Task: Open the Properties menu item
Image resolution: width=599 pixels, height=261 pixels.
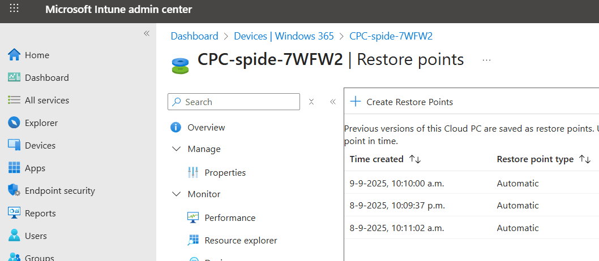Action: [225, 172]
